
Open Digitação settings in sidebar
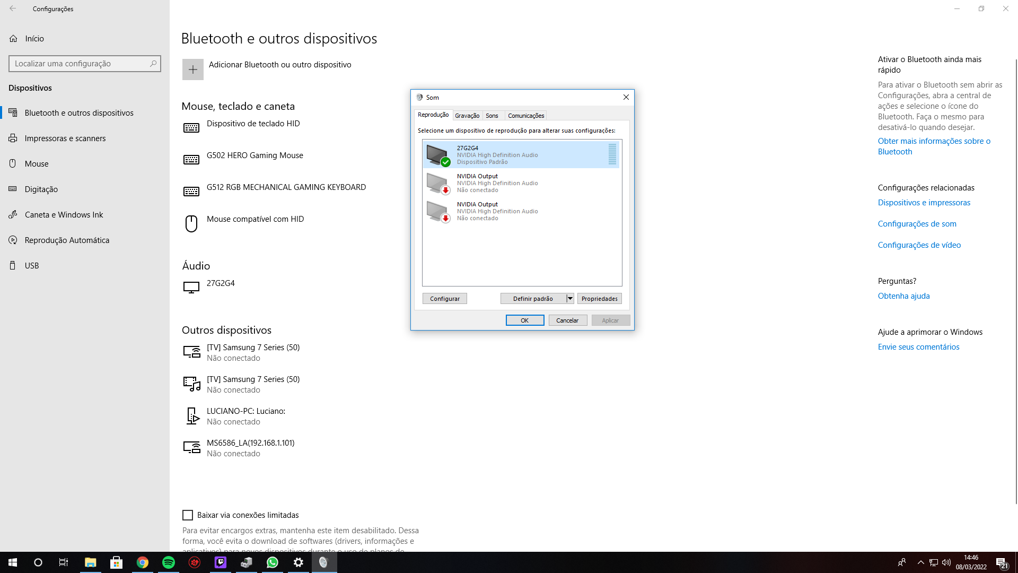click(85, 189)
